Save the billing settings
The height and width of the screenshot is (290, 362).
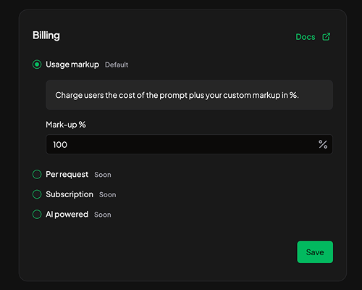point(315,252)
